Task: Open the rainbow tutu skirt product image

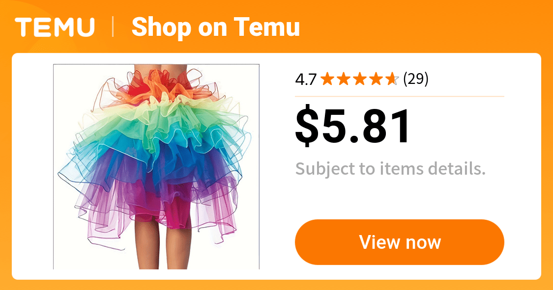Action: [156, 167]
